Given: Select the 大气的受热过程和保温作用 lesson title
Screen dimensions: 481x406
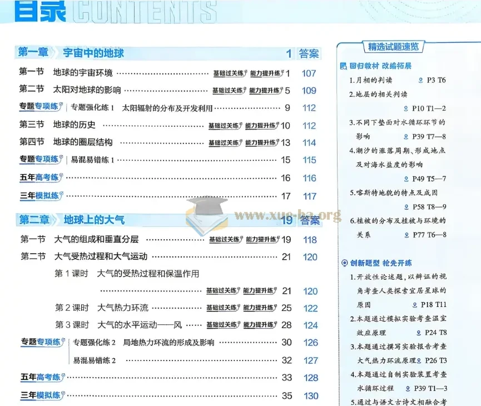Looking at the screenshot, I should click(x=148, y=274).
